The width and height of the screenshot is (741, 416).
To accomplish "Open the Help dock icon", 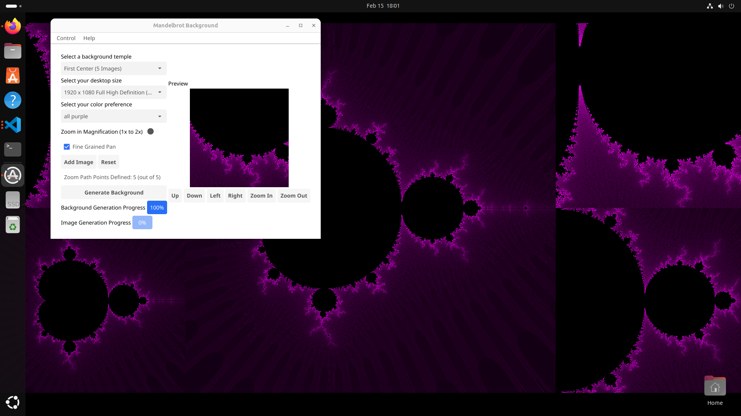I will pos(13,100).
